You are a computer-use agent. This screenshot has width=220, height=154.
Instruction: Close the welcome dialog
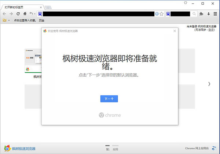pos(175,31)
